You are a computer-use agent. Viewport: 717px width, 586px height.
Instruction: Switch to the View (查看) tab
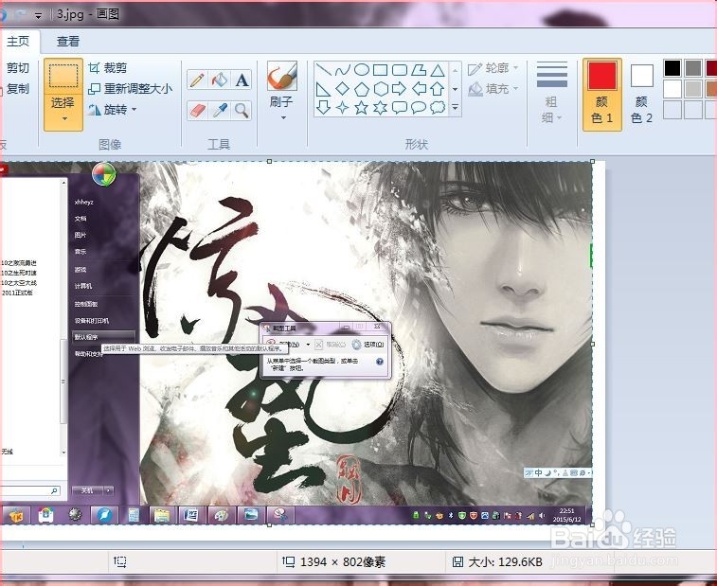coord(67,42)
